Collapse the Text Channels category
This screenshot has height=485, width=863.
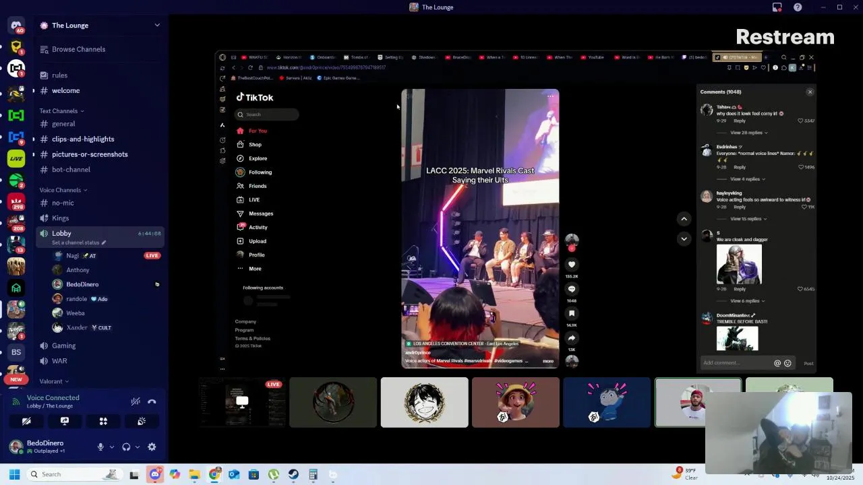tap(61, 110)
